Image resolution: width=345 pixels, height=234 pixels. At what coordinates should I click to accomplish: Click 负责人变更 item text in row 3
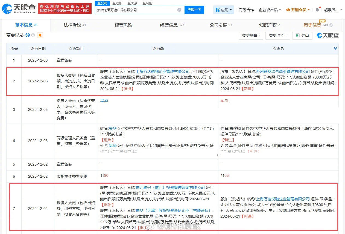[76, 109]
